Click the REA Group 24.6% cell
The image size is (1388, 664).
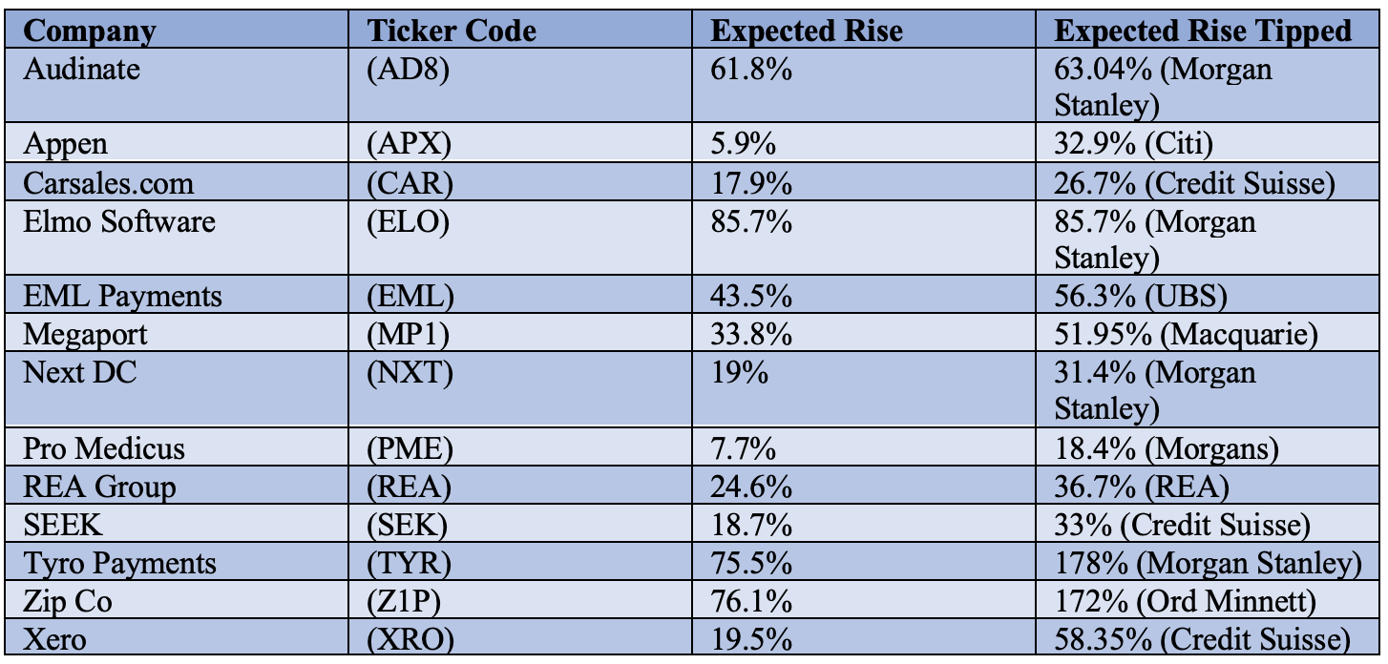[751, 487]
